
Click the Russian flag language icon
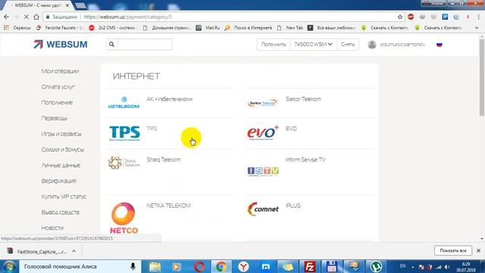[440, 45]
